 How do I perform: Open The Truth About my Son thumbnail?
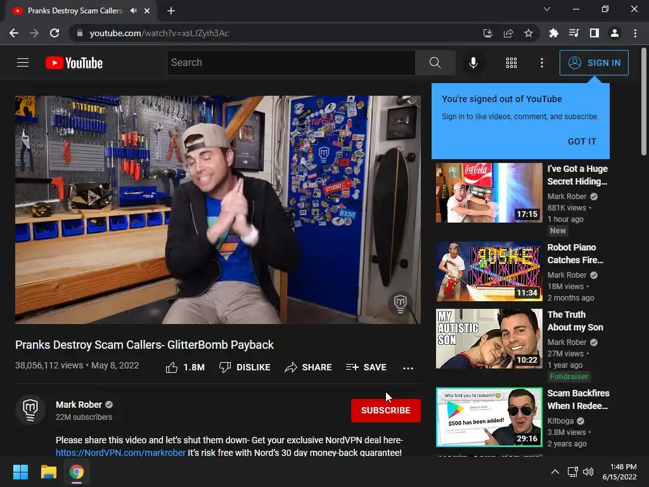click(489, 339)
